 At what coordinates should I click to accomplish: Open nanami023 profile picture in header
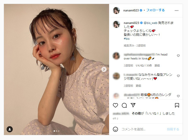tap(116, 10)
